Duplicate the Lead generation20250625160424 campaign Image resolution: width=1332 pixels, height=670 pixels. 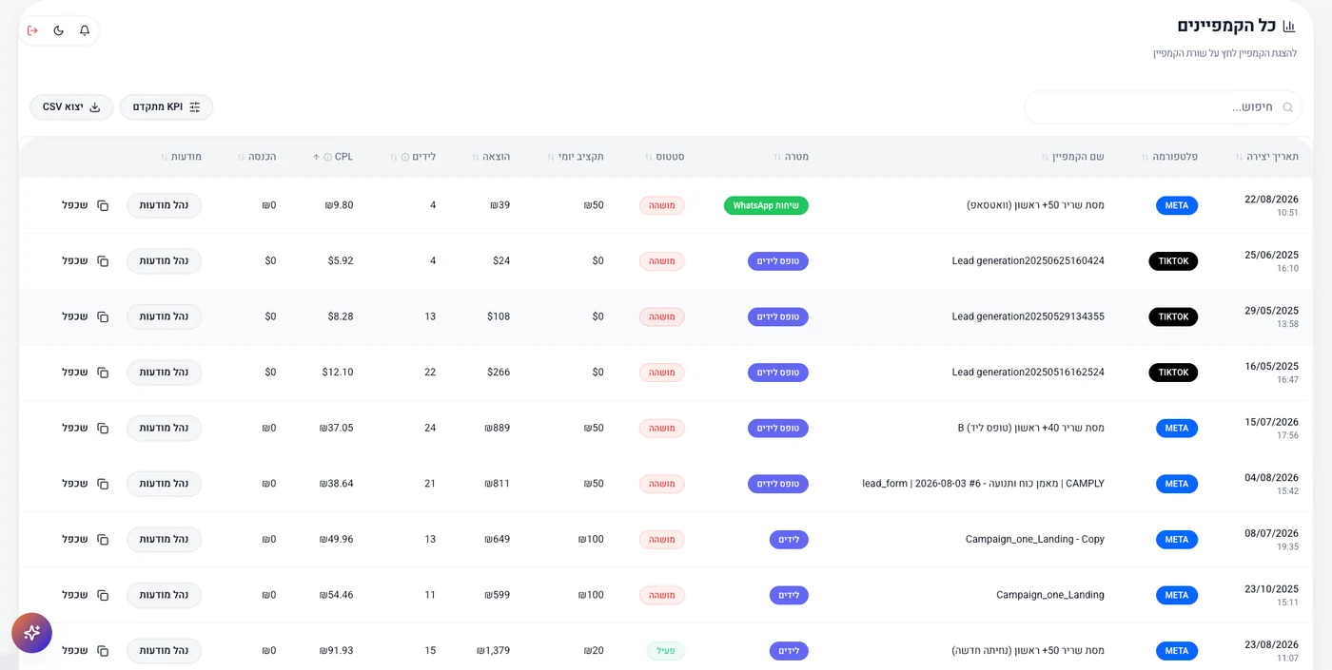[86, 261]
